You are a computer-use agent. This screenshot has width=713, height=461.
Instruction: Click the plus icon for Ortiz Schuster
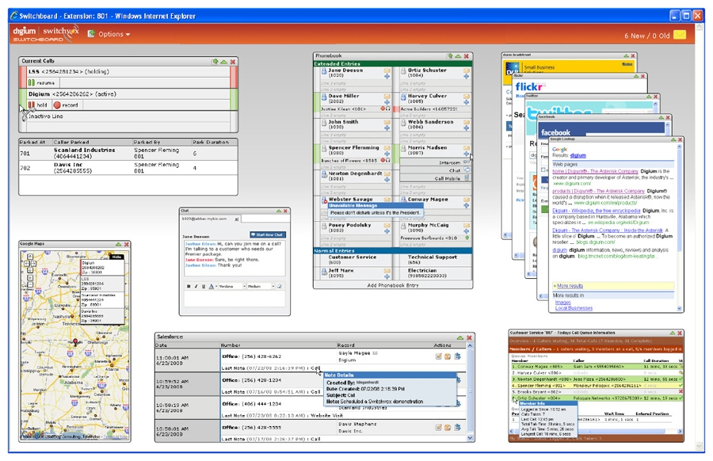pos(466,76)
